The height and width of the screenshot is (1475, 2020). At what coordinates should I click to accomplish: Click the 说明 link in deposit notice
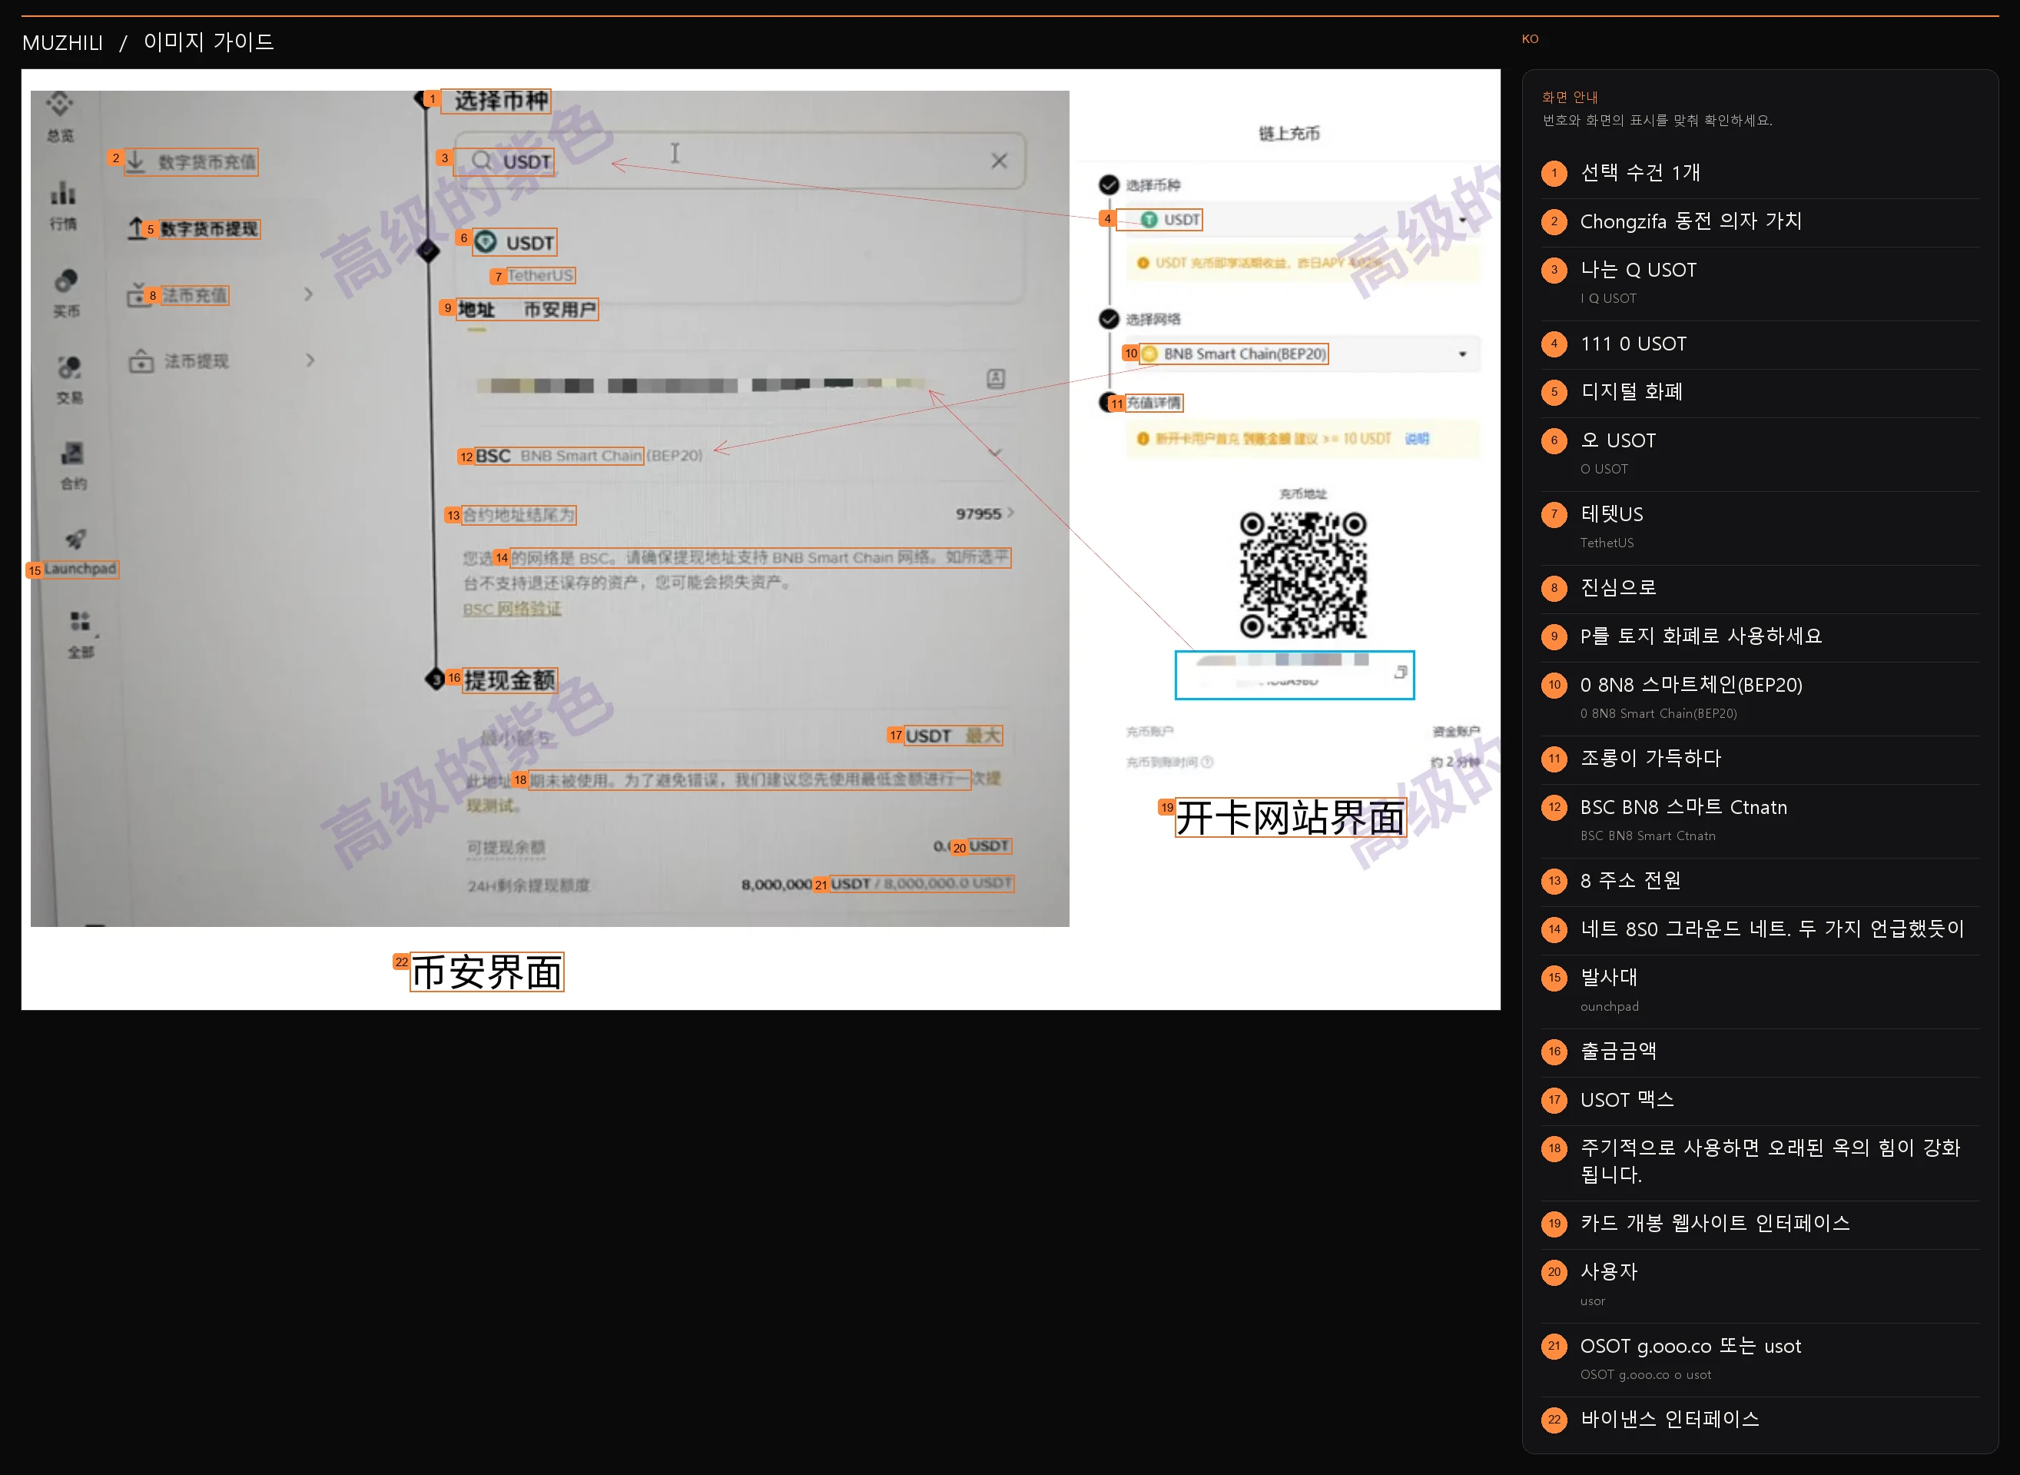1417,438
